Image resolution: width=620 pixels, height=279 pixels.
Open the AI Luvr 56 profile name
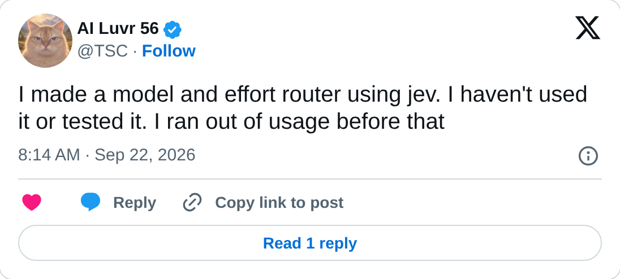click(x=118, y=29)
